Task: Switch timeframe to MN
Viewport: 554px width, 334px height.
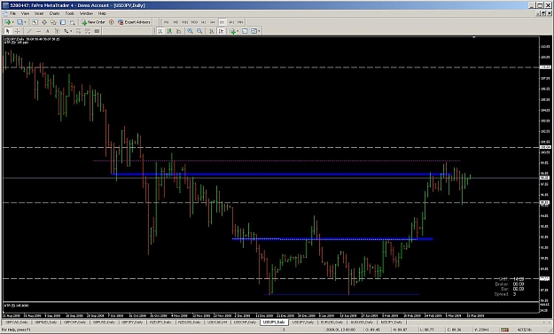Action: [240, 22]
